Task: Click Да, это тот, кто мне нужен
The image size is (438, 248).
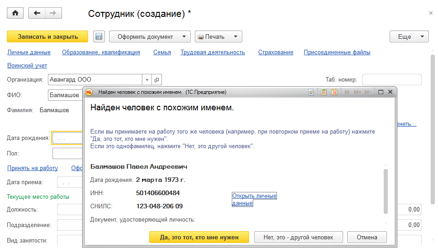Action: tap(199, 237)
